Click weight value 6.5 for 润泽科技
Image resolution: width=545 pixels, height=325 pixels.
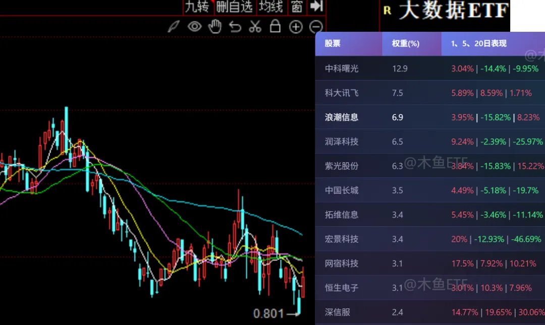point(397,142)
